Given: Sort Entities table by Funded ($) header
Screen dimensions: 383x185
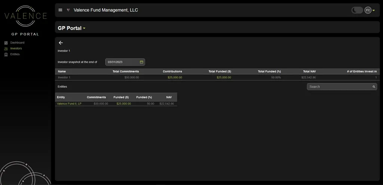Looking at the screenshot, I should point(121,97).
